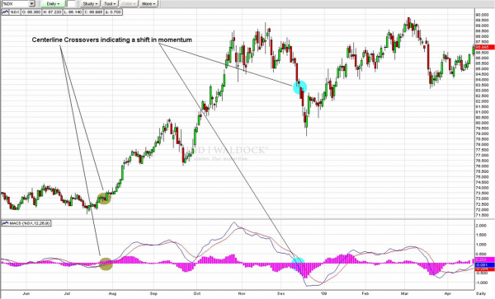This screenshot has height=299, width=495.
Task: Click the magenta histogram value tag 0.200
Action: click(x=484, y=259)
